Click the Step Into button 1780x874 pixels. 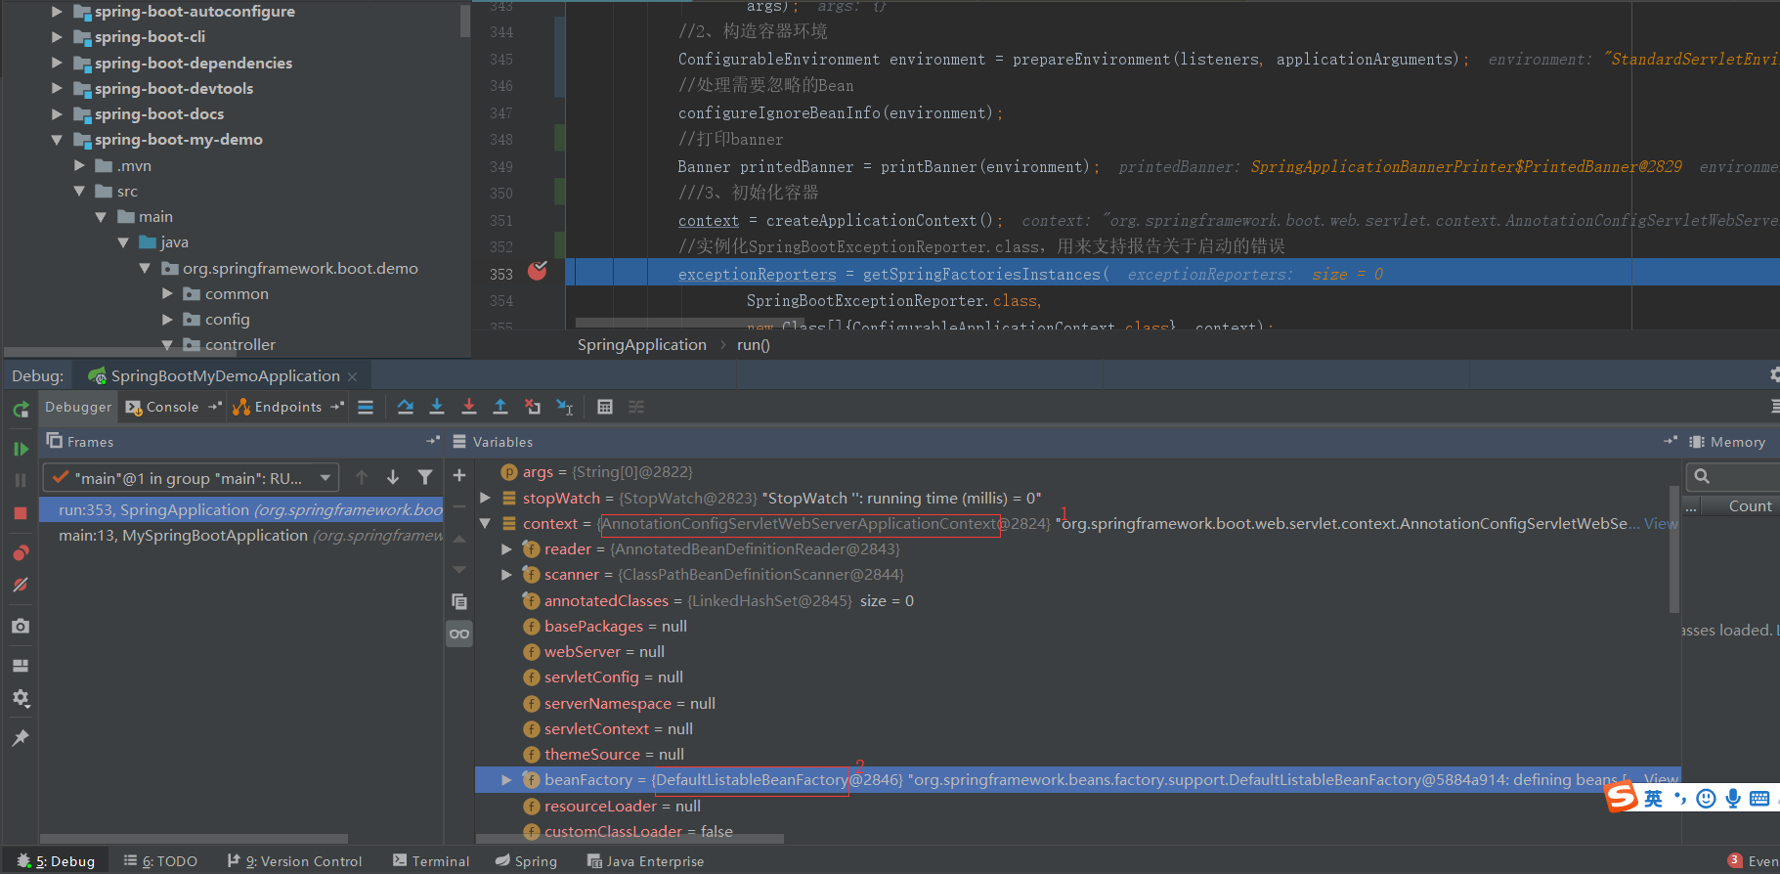click(x=437, y=407)
